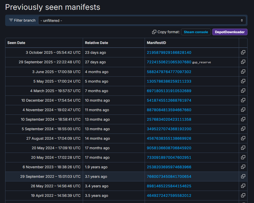Click '6 November 2023 – 18:38:26 UTC' cell

pyautogui.click(x=44, y=167)
